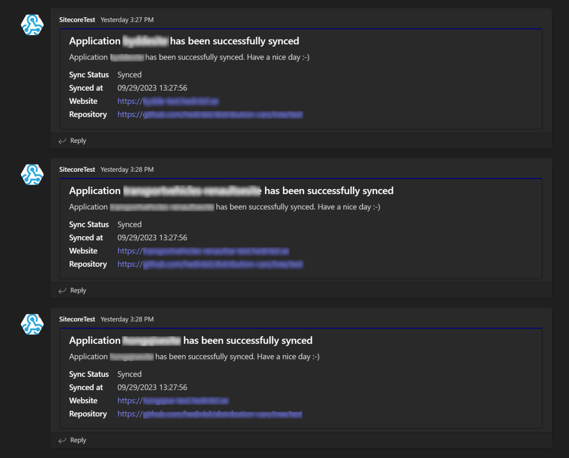This screenshot has height=458, width=569.
Task: Open the Website link in the bottom card
Action: click(173, 401)
